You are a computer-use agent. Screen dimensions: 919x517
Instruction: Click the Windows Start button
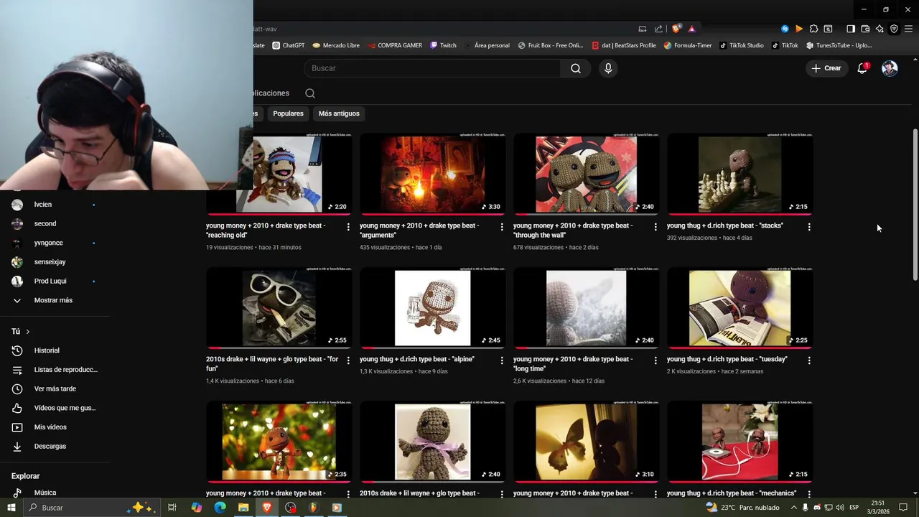11,508
